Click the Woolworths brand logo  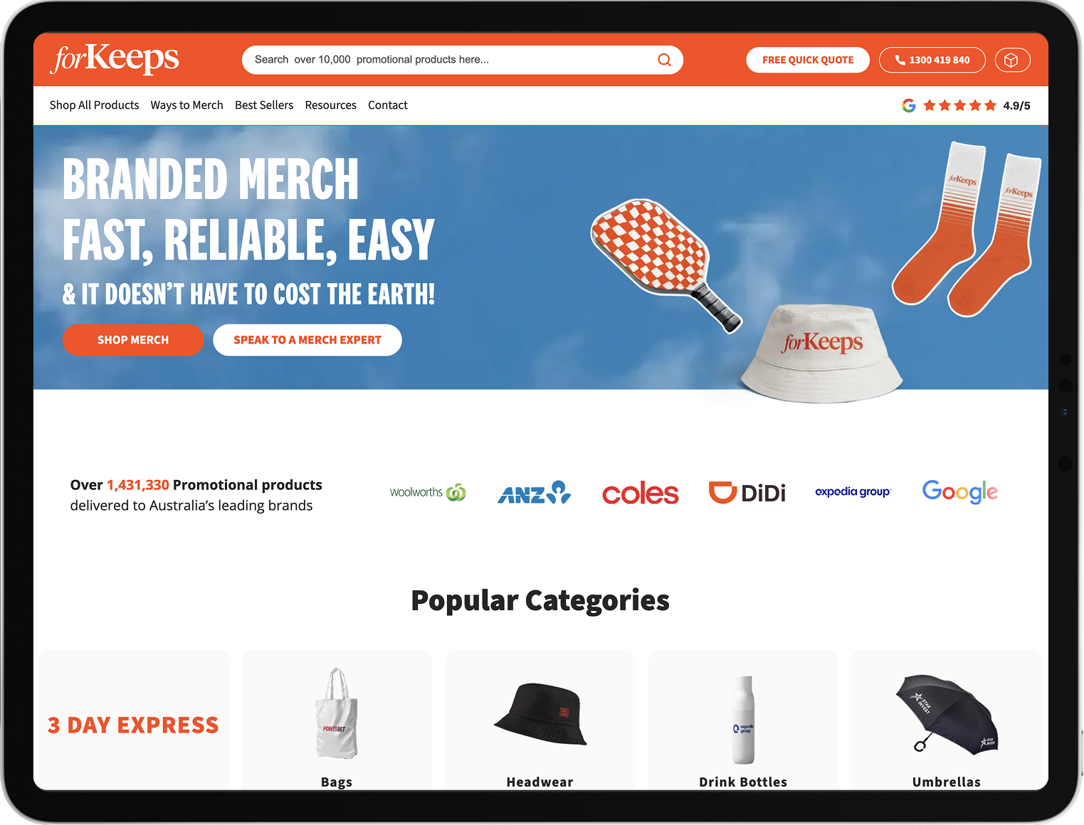(x=428, y=492)
